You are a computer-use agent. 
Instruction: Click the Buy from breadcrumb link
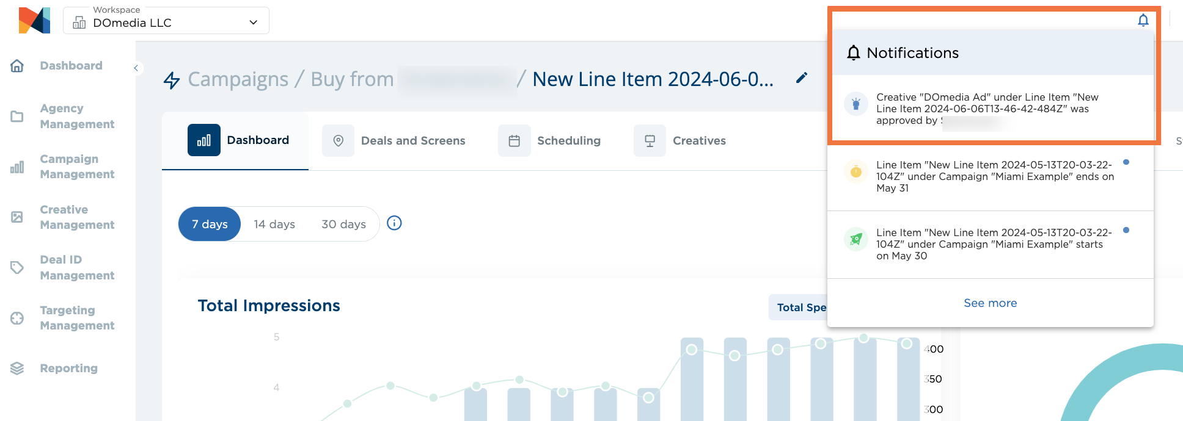click(352, 79)
